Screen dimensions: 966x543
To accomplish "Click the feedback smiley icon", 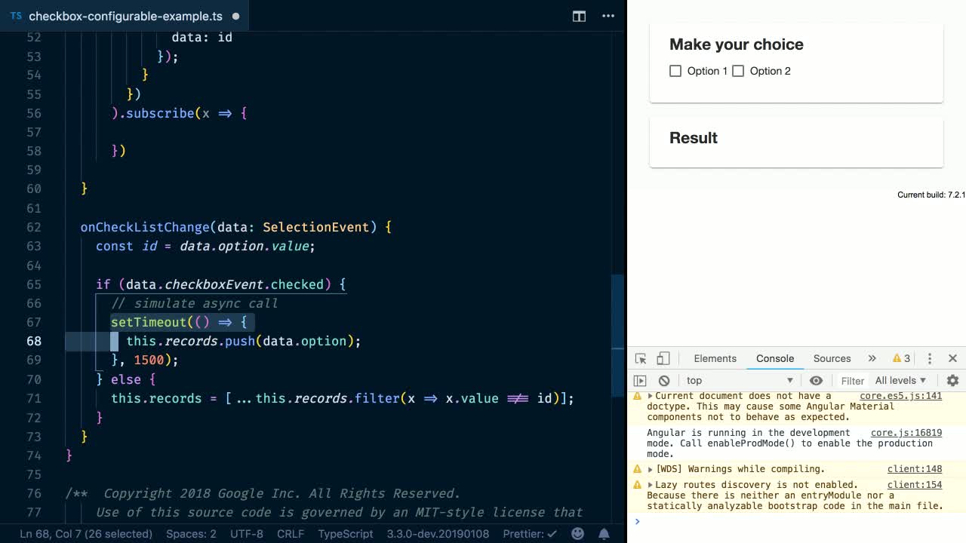I will (577, 533).
